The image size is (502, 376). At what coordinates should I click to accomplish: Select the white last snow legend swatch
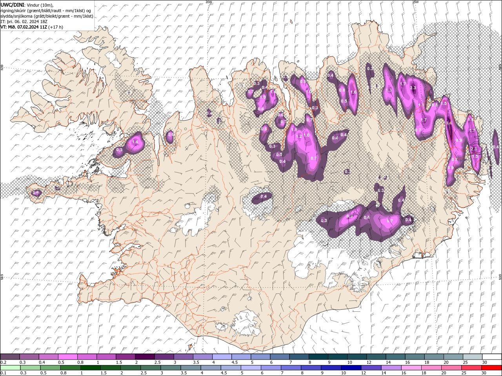pyautogui.click(x=492, y=357)
